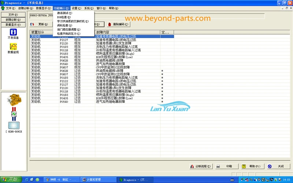Screen dimensions: 293x183
Task: Click the clock showing 14:03
Action: 286,180
